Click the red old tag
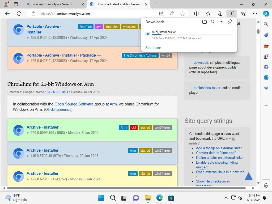 point(133,127)
